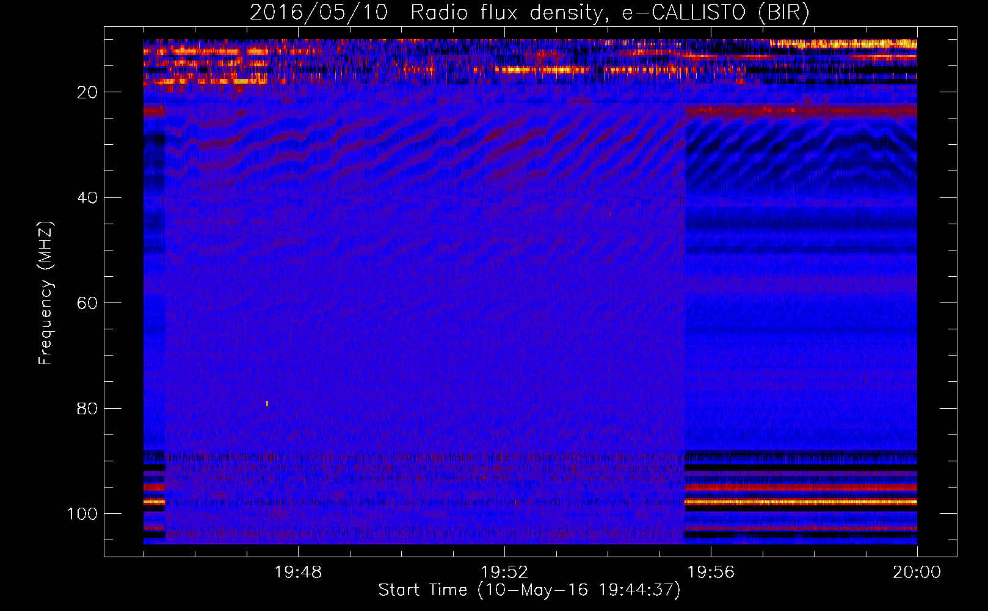Viewport: 988px width, 611px height.
Task: Select the 20:00 time tick label
Action: [917, 572]
